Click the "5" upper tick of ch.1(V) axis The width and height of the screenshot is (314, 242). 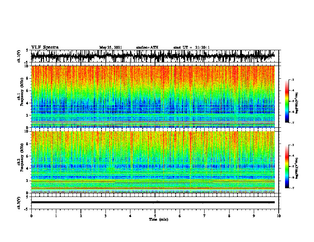pyautogui.click(x=27, y=50)
